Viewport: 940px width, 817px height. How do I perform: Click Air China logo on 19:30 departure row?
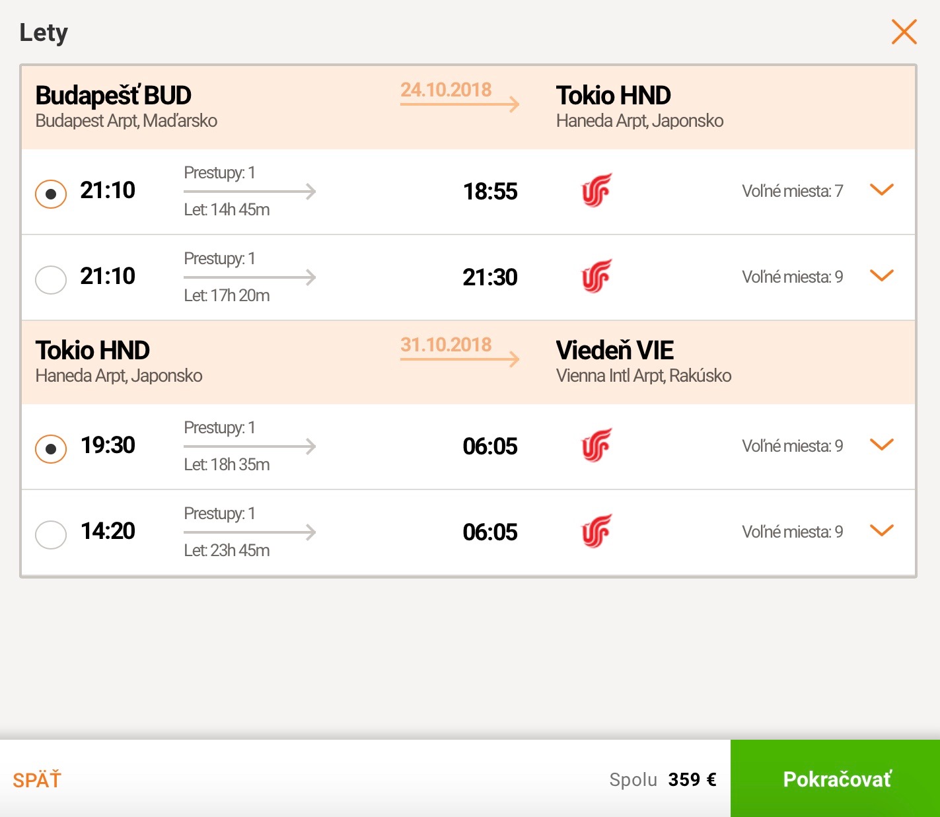coord(597,445)
